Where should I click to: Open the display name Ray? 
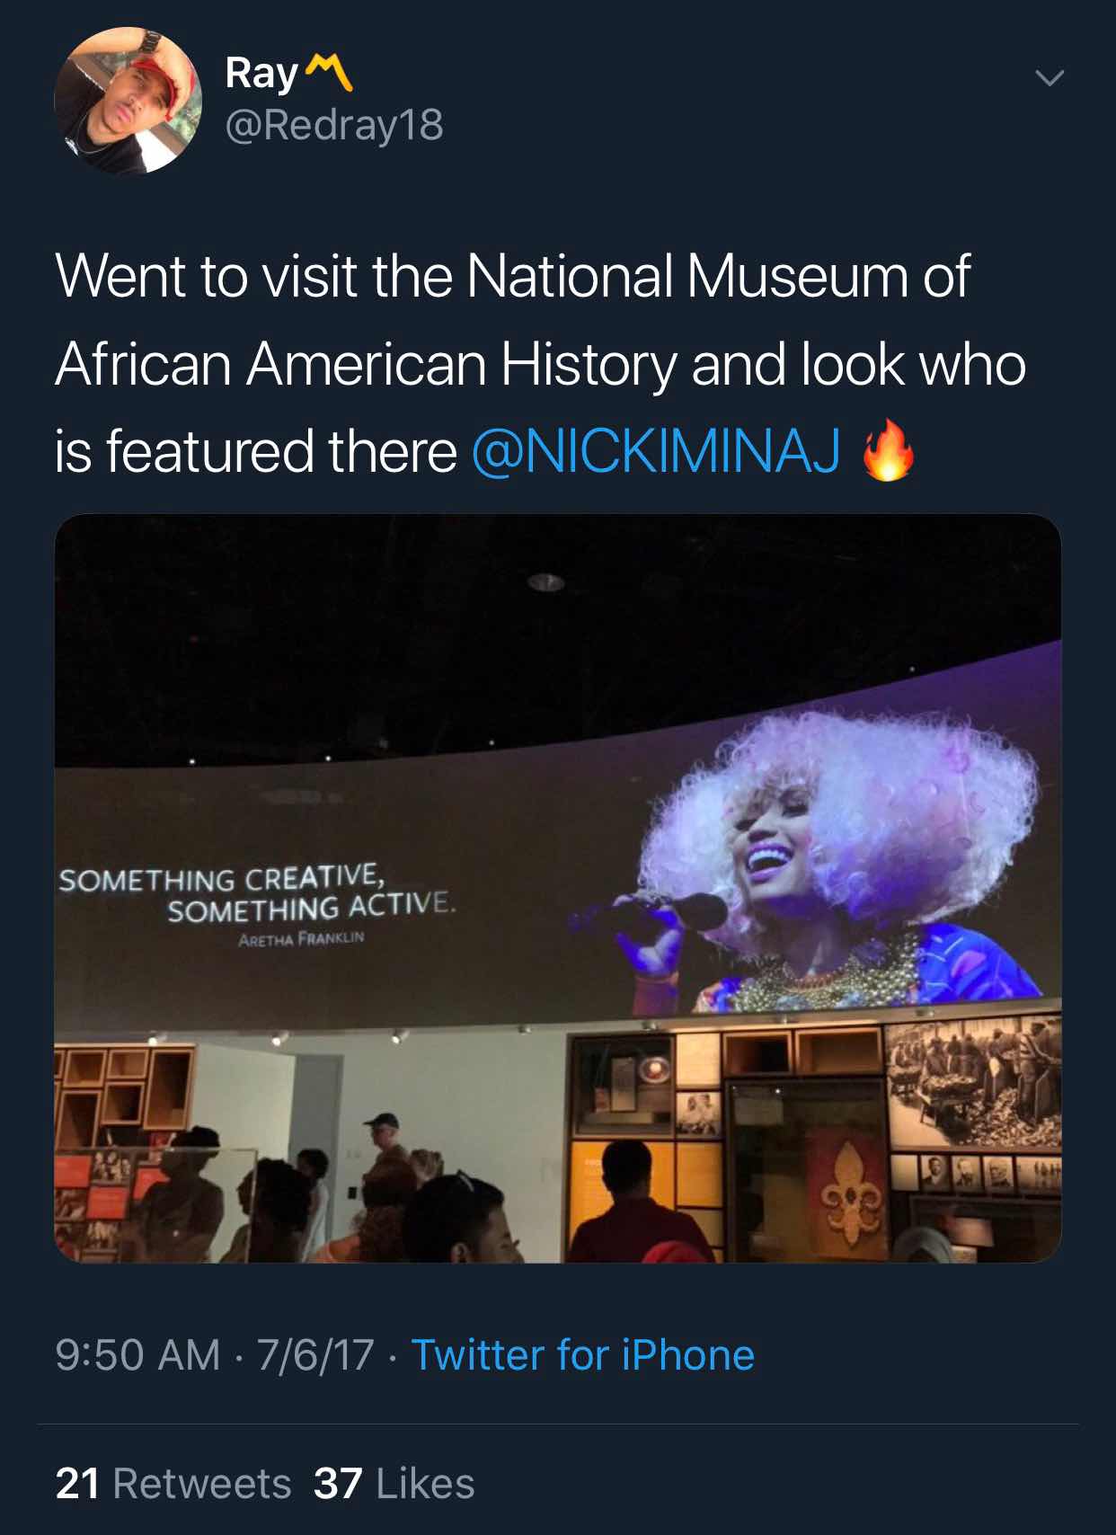click(x=261, y=74)
